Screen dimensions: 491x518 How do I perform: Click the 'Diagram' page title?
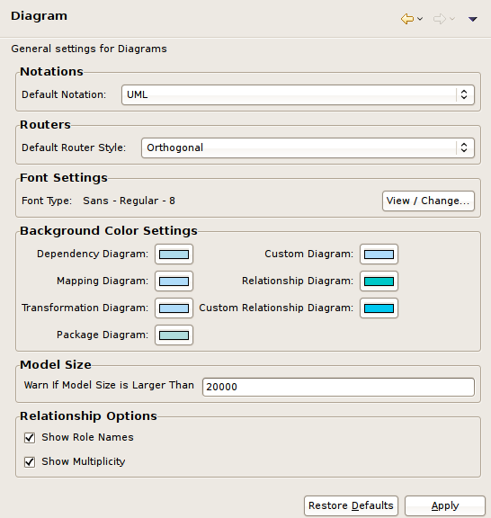(39, 16)
